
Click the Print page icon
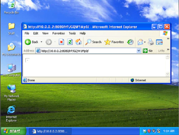pos(151,42)
